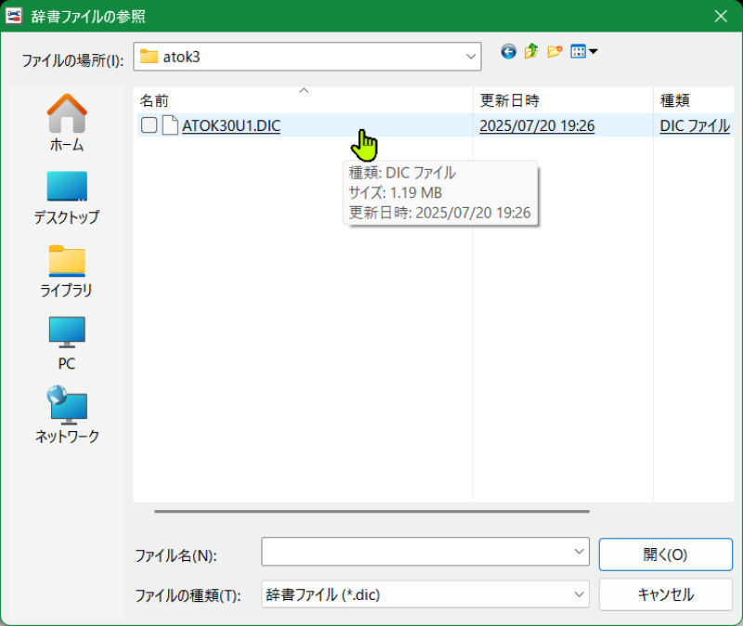Image resolution: width=743 pixels, height=626 pixels.
Task: Click the dialog's app icon in title bar
Action: point(14,16)
